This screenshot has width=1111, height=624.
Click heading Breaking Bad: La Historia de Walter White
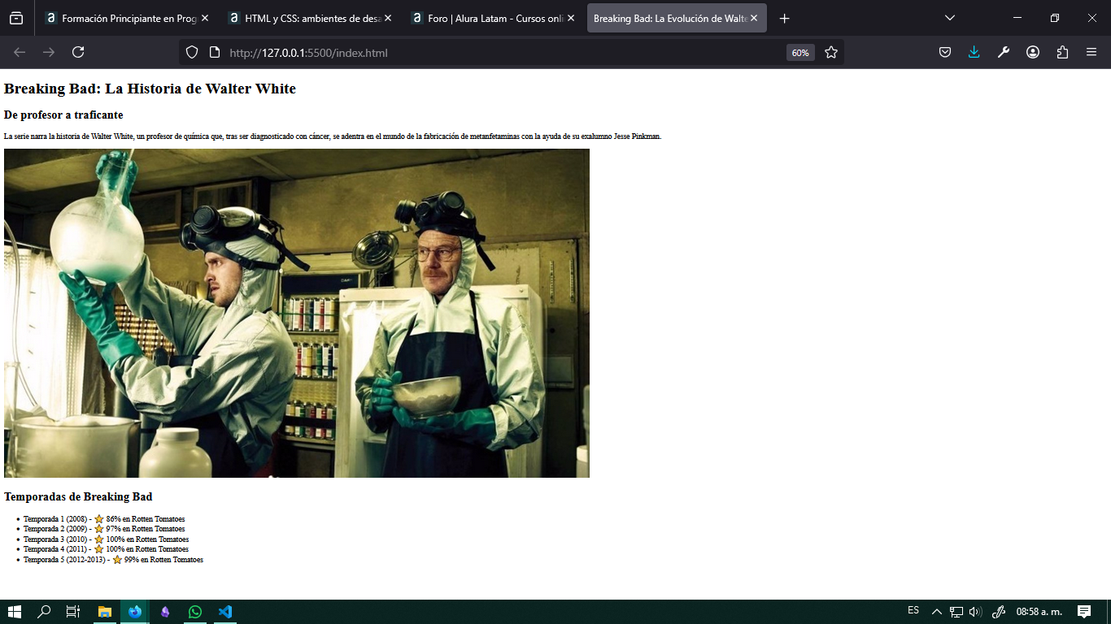tap(150, 89)
